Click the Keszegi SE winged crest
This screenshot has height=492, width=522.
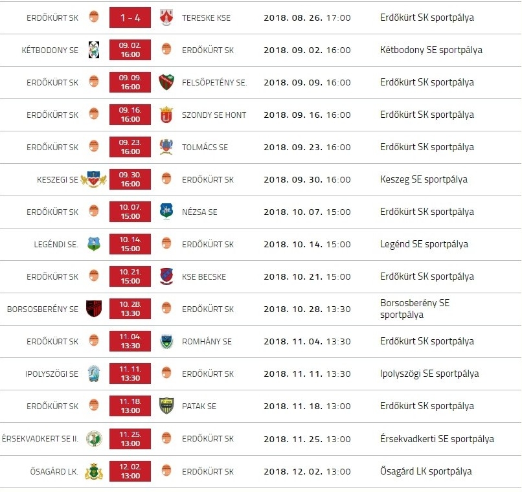click(x=94, y=179)
